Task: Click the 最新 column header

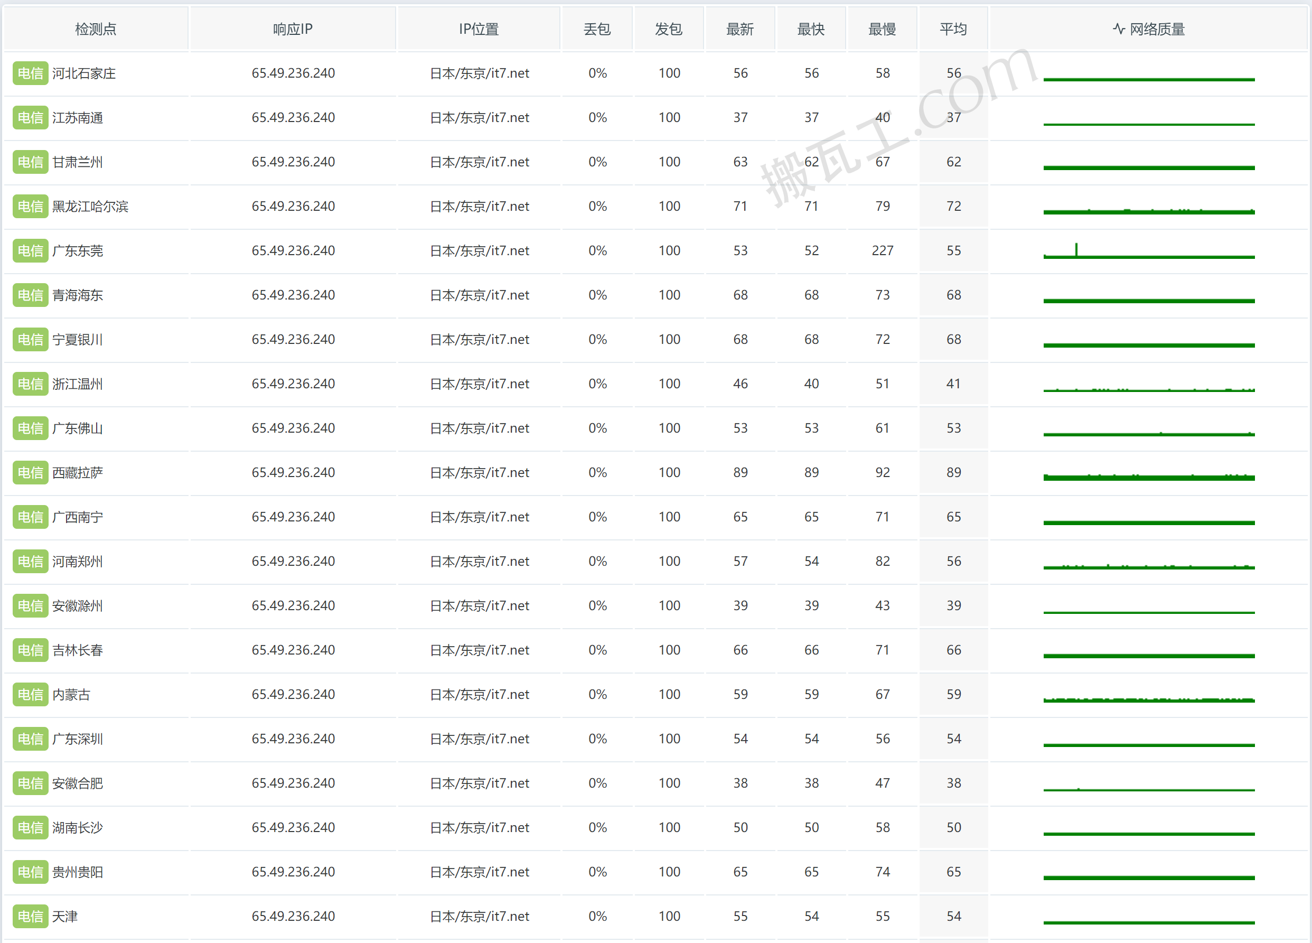Action: [x=740, y=29]
